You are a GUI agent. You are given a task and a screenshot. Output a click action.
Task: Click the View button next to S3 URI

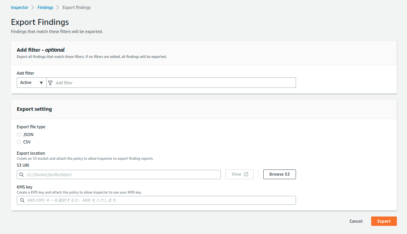point(239,175)
